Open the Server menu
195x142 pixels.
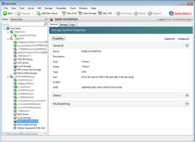point(31,8)
